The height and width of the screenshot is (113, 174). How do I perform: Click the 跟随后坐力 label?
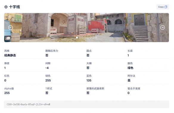[x=52, y=51]
